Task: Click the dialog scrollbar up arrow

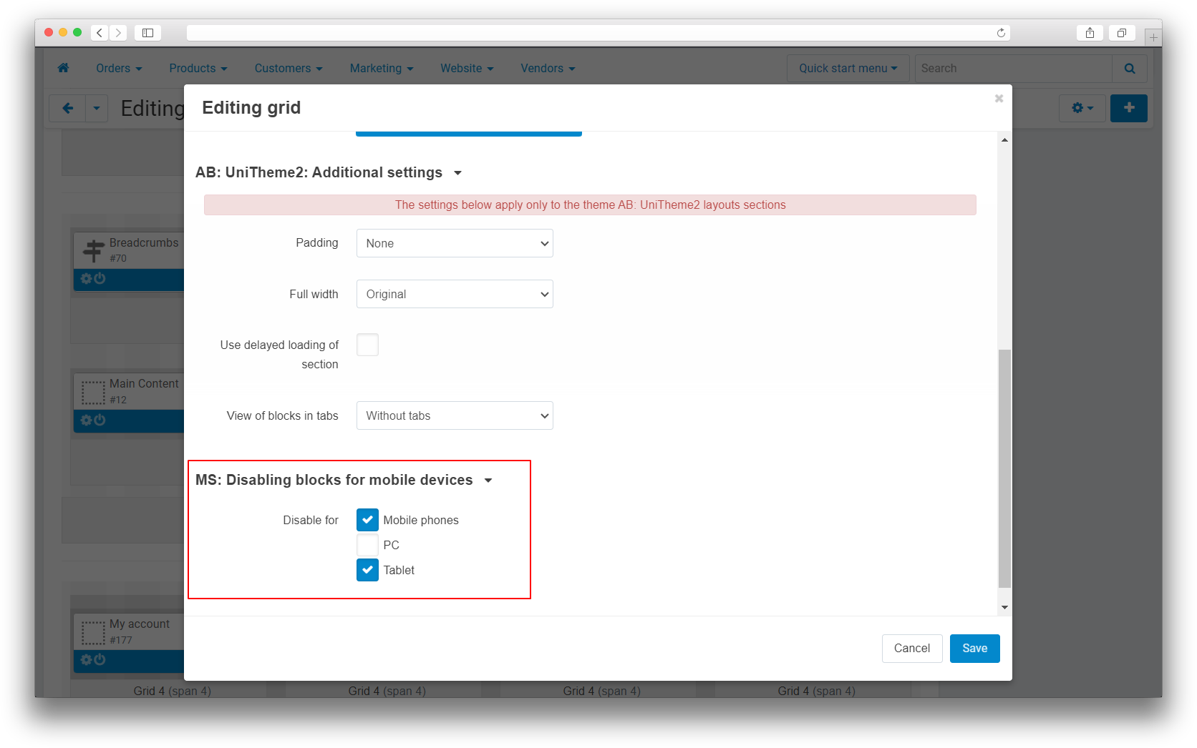Action: click(1004, 140)
